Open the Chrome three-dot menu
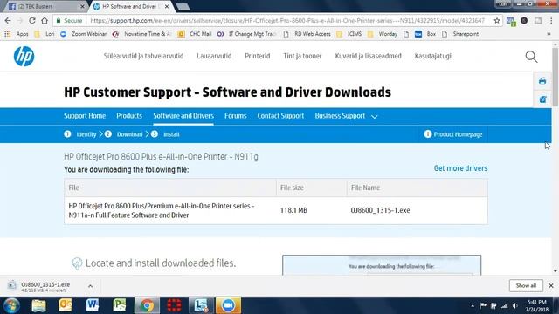 (551, 21)
